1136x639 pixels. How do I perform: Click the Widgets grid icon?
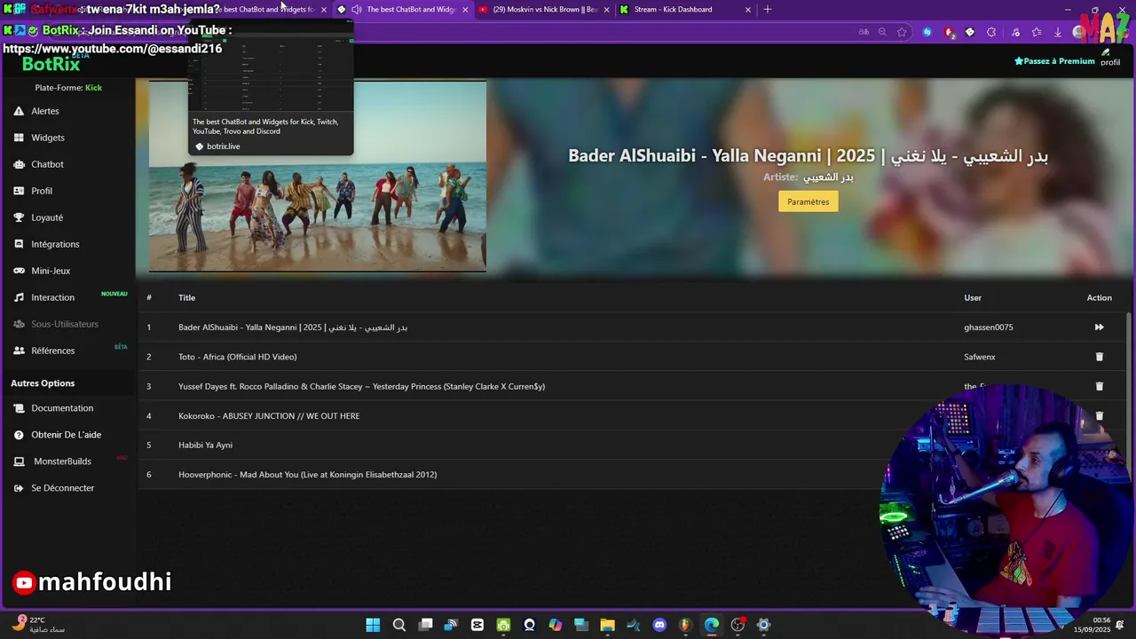[x=19, y=138]
